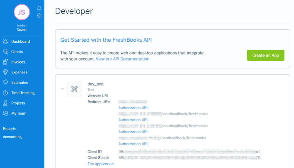Click the Edit Application link

click(x=100, y=164)
